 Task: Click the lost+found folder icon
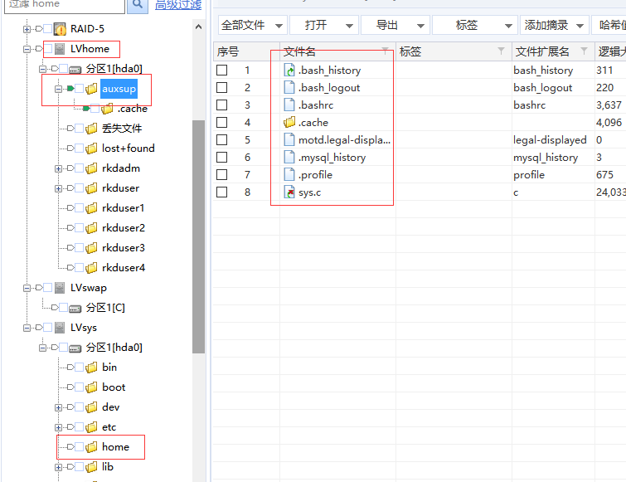point(91,148)
